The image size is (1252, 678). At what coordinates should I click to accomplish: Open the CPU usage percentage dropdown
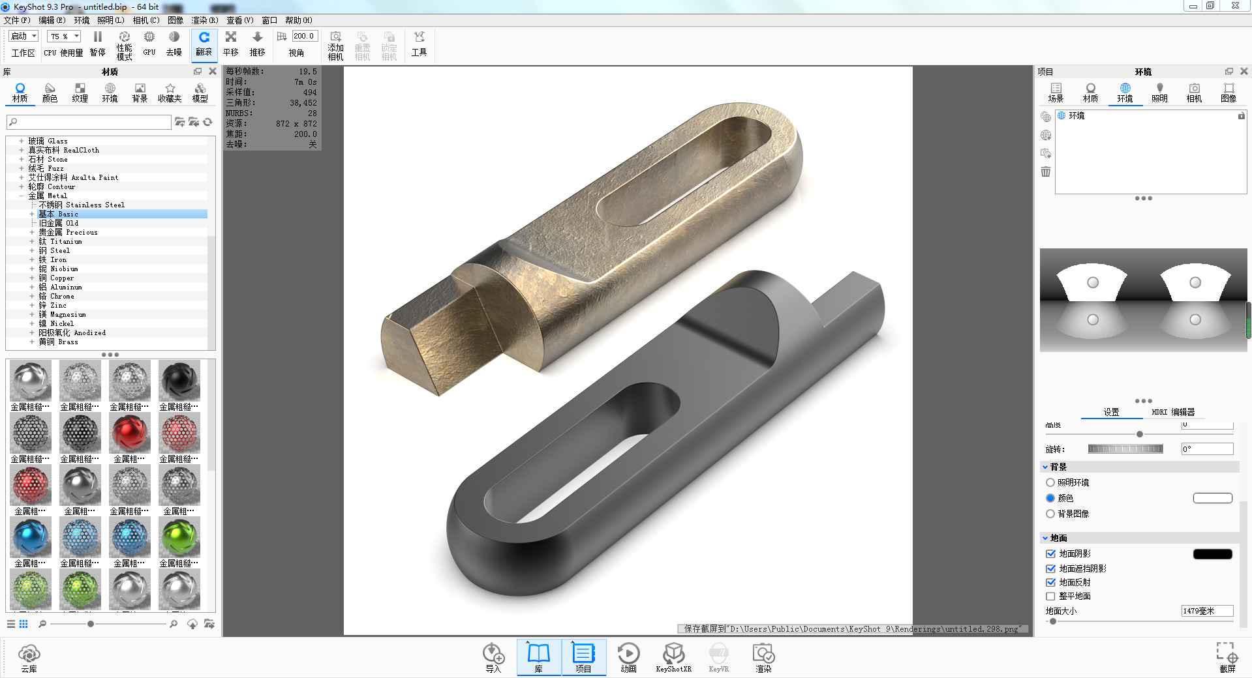pos(64,37)
